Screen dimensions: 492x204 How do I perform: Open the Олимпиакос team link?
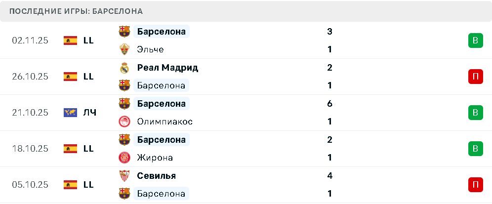tap(165, 122)
